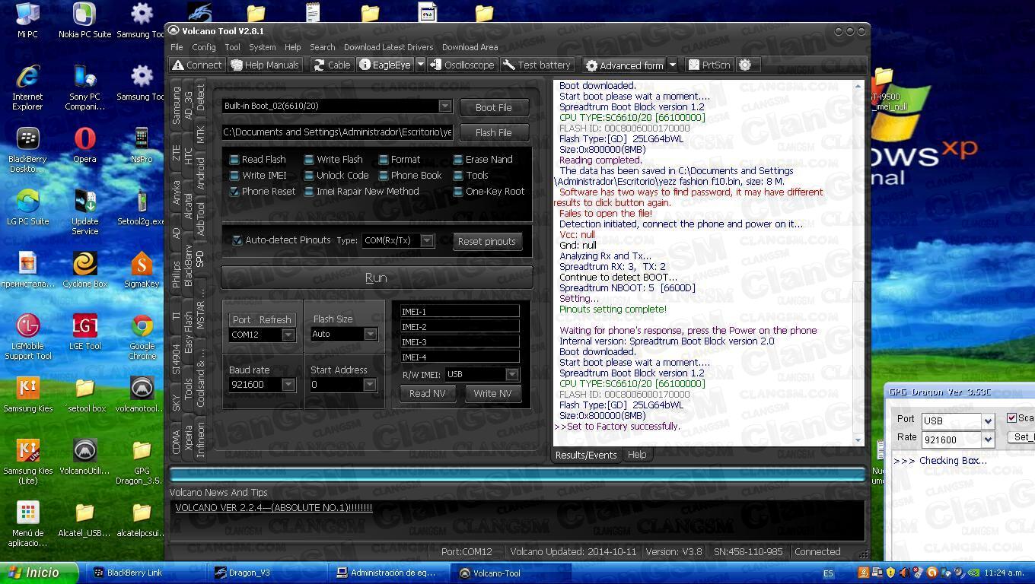Click the Boot File button
This screenshot has height=584, width=1035.
point(494,107)
